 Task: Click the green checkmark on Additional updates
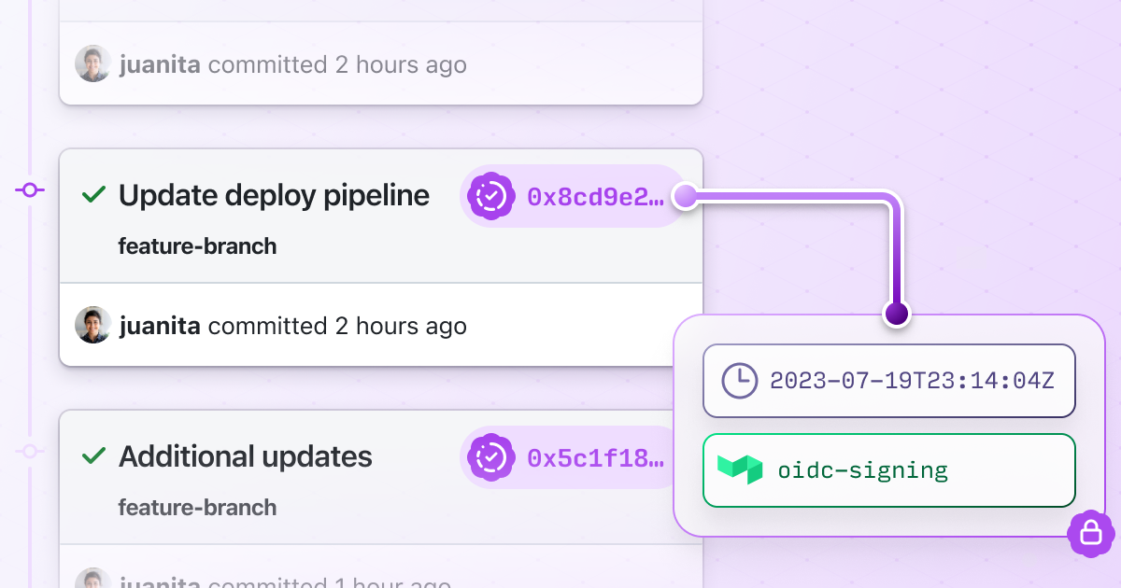click(93, 456)
